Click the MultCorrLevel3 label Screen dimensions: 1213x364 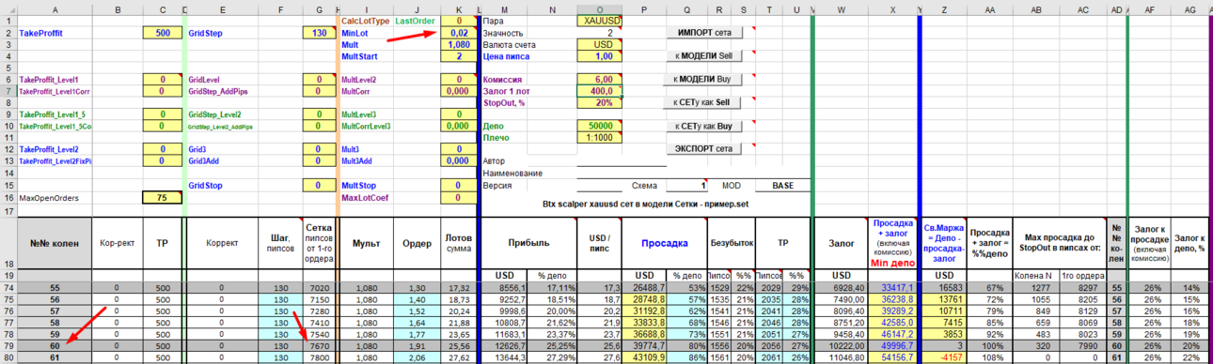(x=366, y=126)
